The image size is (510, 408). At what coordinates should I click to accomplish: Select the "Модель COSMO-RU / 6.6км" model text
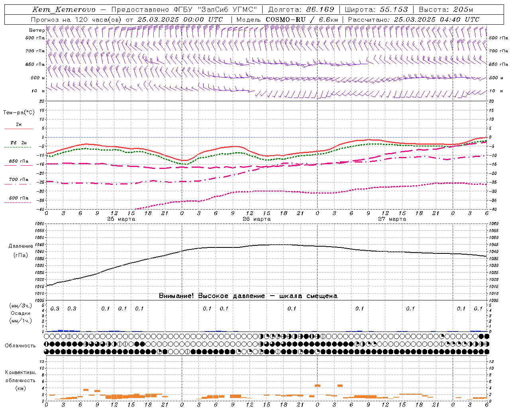click(x=287, y=20)
